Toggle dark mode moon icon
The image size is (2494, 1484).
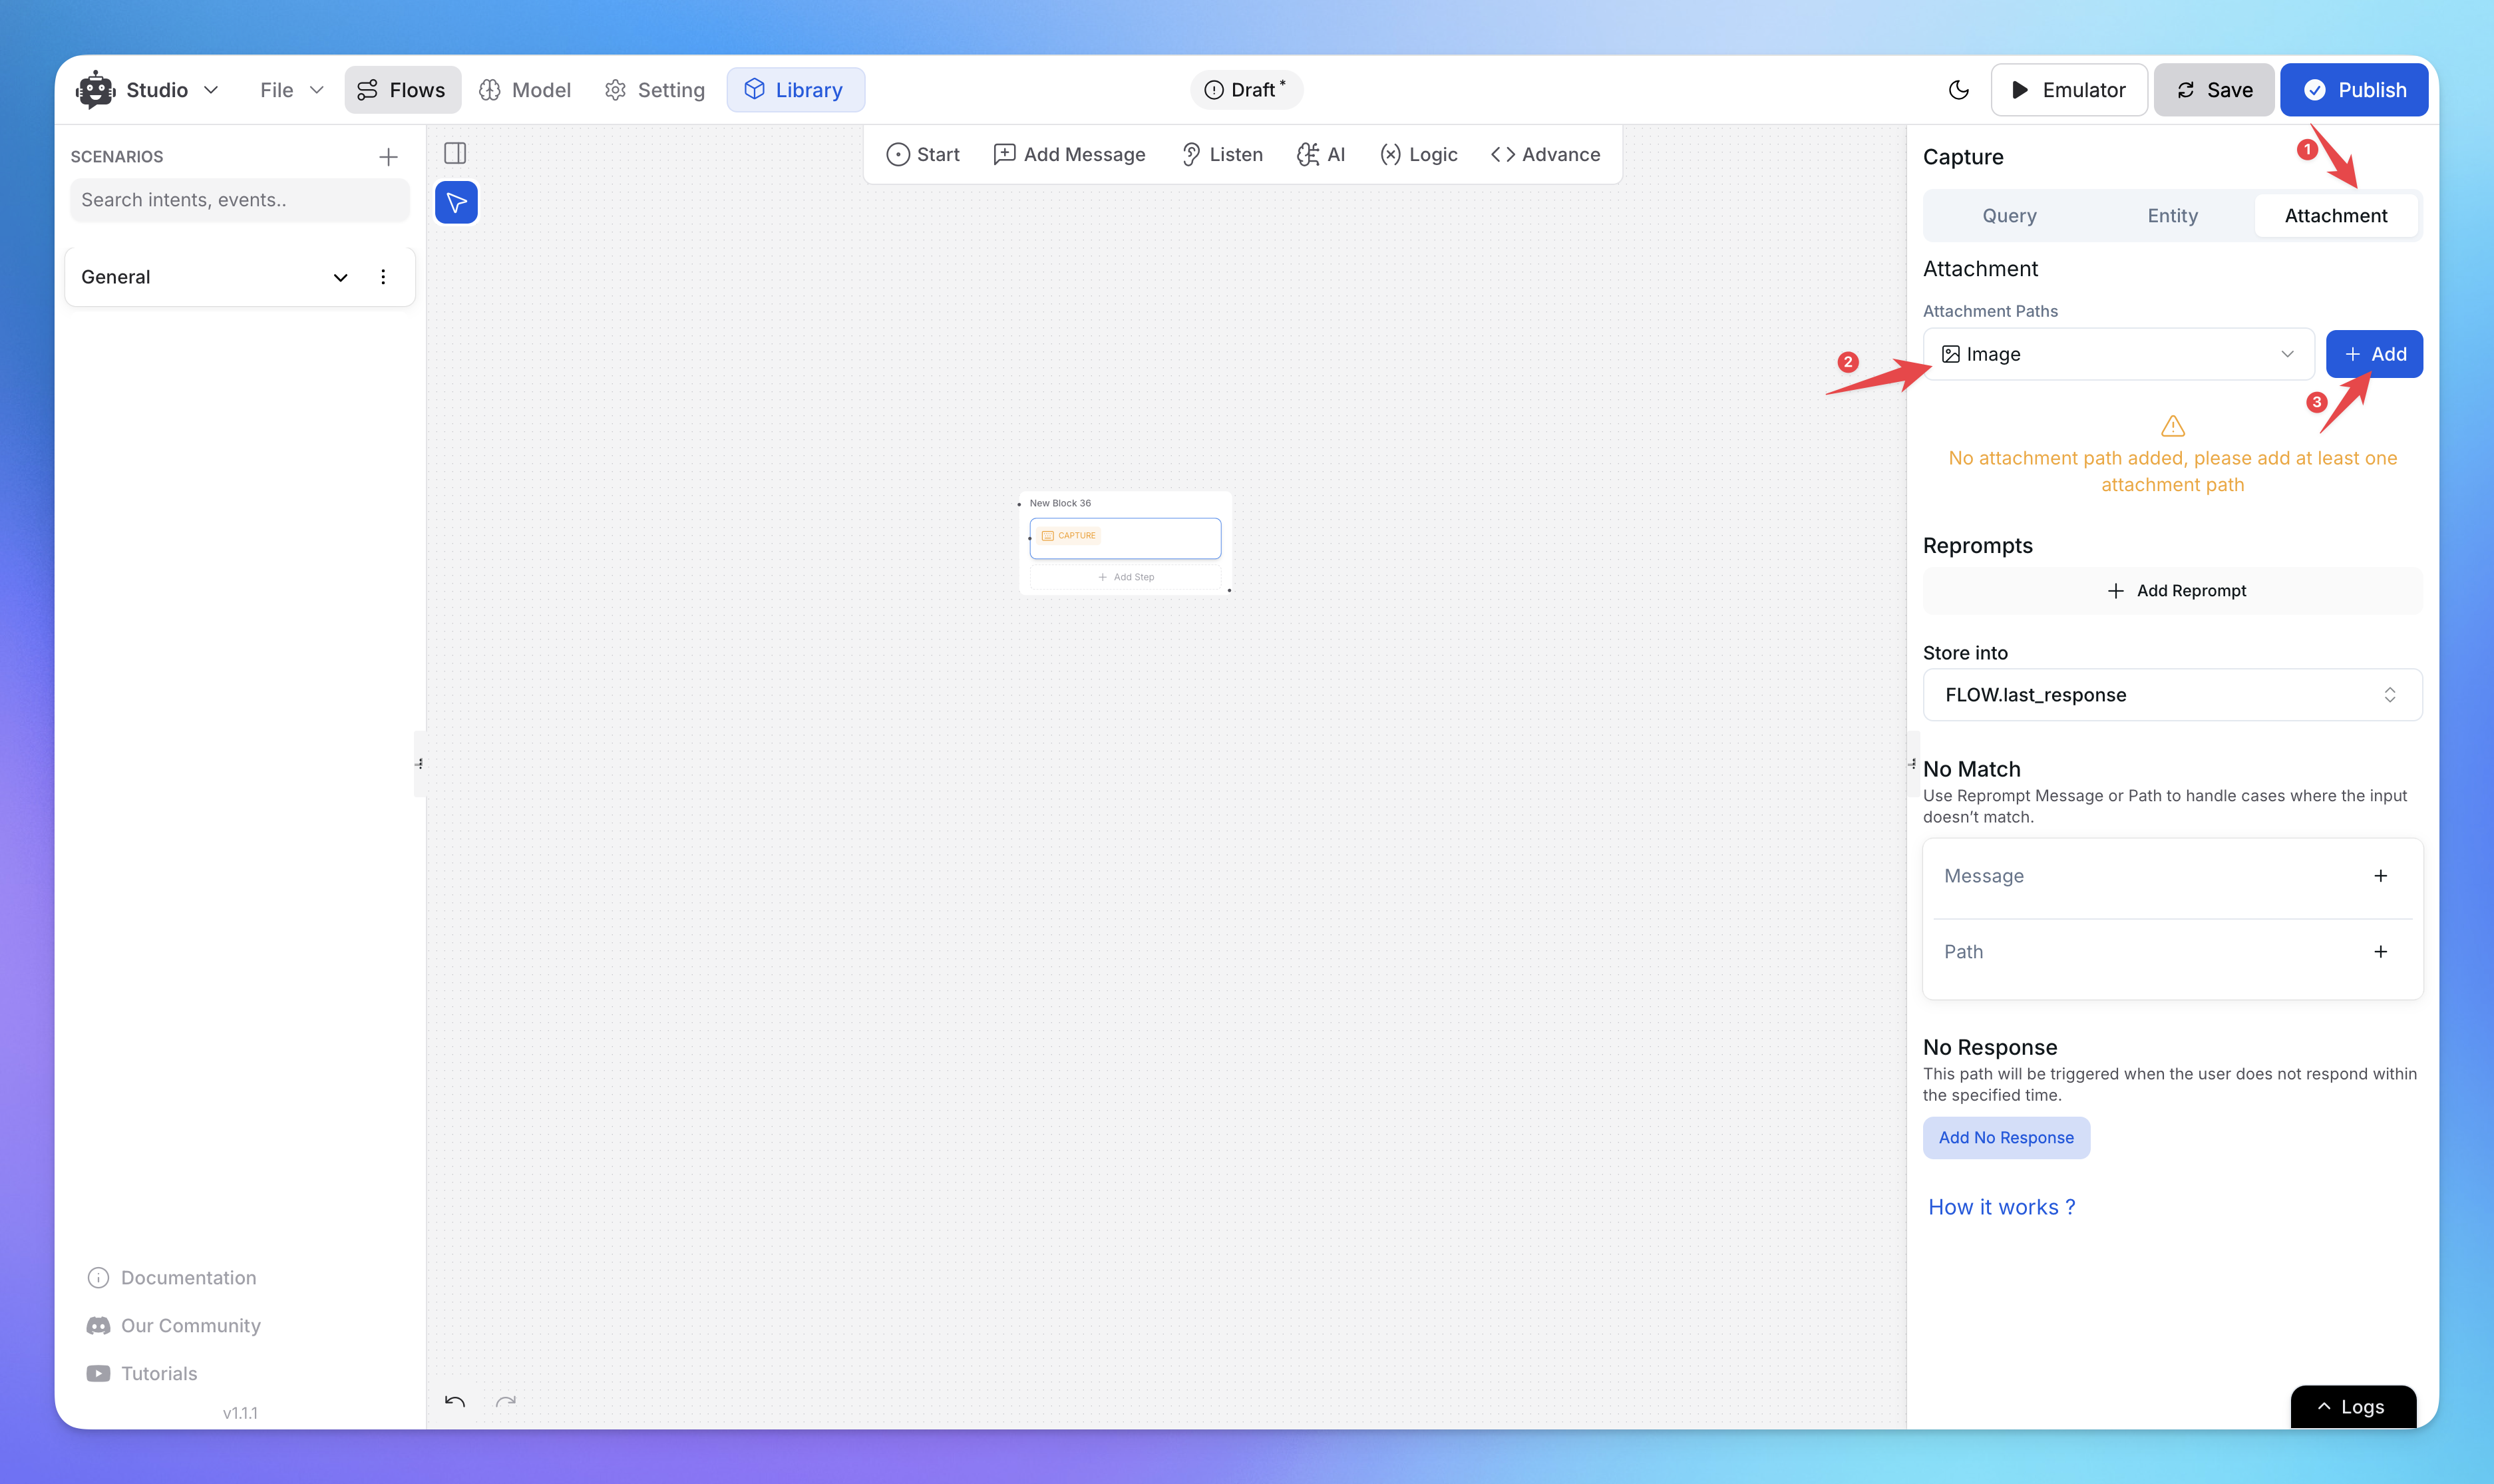(x=1958, y=90)
